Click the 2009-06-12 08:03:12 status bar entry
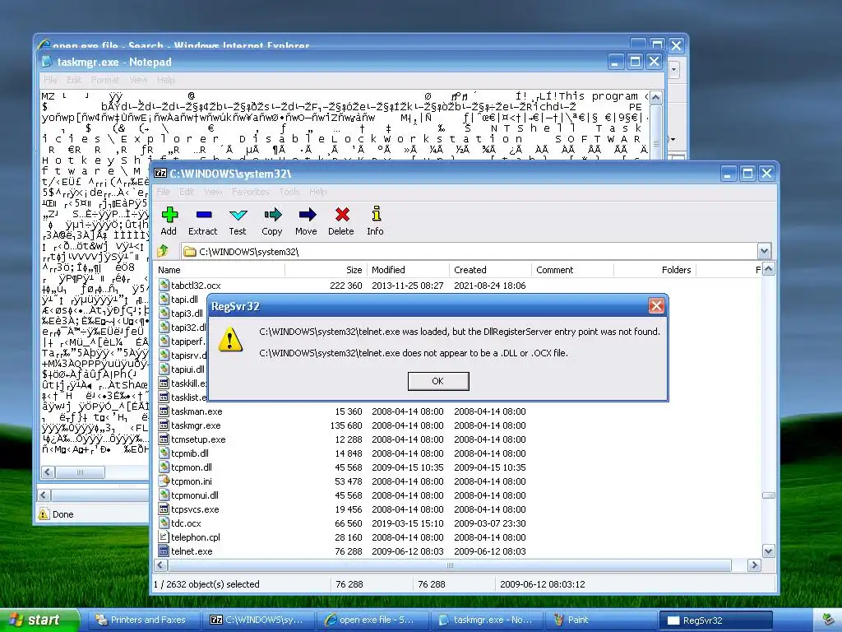Image resolution: width=842 pixels, height=632 pixels. tap(543, 583)
